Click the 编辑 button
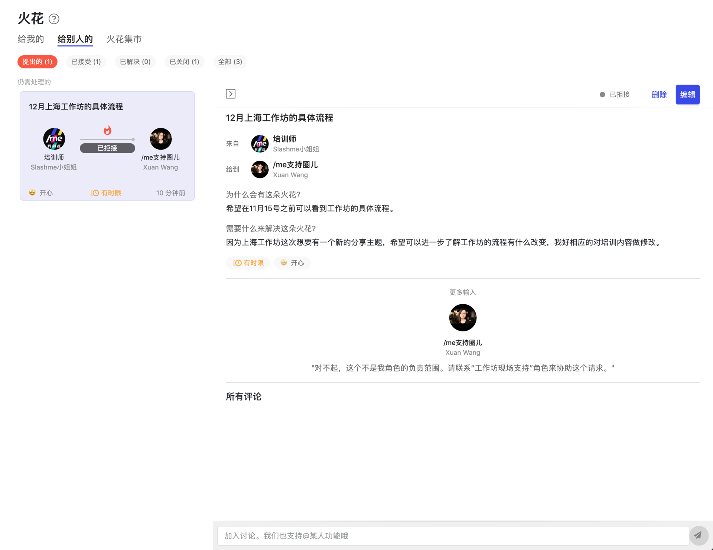 pos(688,95)
